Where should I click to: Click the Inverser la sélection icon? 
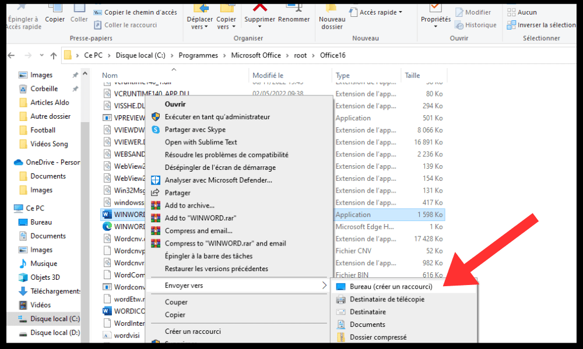[x=511, y=25]
